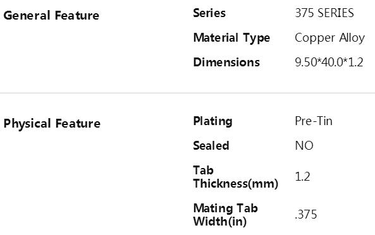
Task: Click the 1.2 tab thickness value
Action: click(302, 177)
